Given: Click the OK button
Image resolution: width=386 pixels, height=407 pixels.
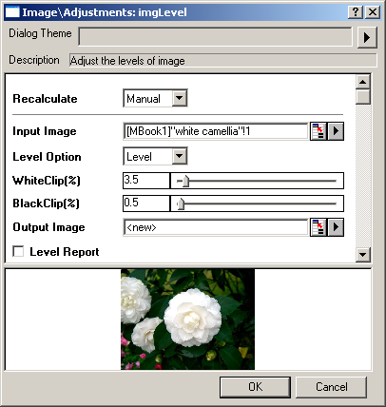Looking at the screenshot, I should click(x=255, y=387).
